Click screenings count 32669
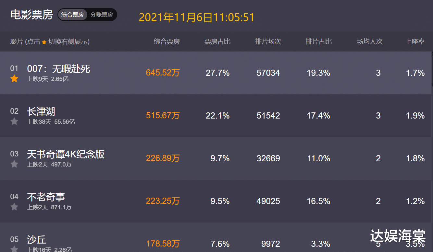The width and height of the screenshot is (433, 252). 268,158
